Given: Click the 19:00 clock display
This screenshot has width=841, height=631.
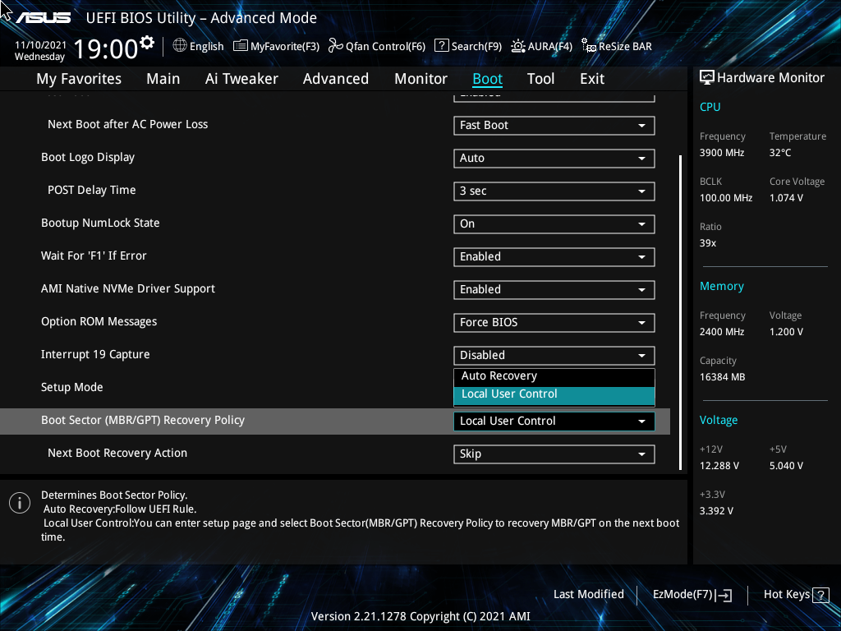Looking at the screenshot, I should coord(106,49).
